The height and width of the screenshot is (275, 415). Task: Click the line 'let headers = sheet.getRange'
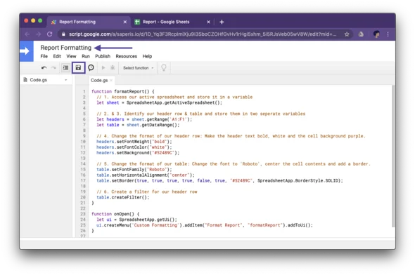tap(144, 119)
